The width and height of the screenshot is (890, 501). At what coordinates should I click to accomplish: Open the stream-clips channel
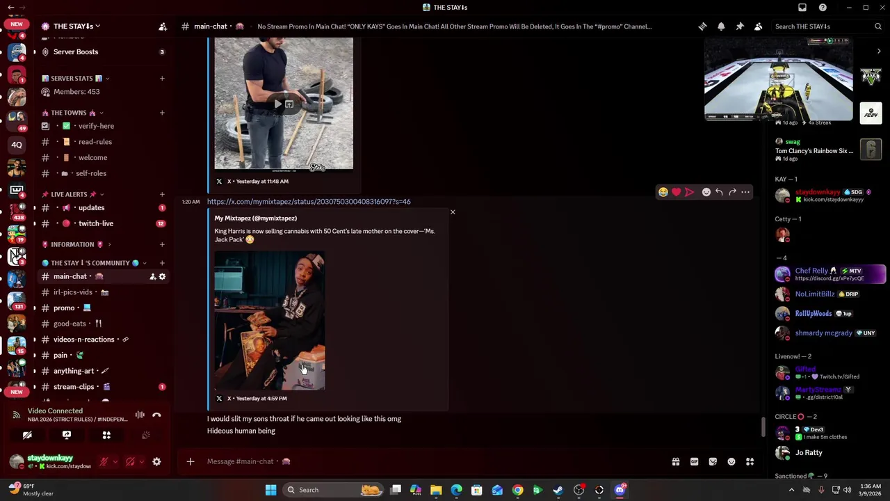[x=103, y=387]
